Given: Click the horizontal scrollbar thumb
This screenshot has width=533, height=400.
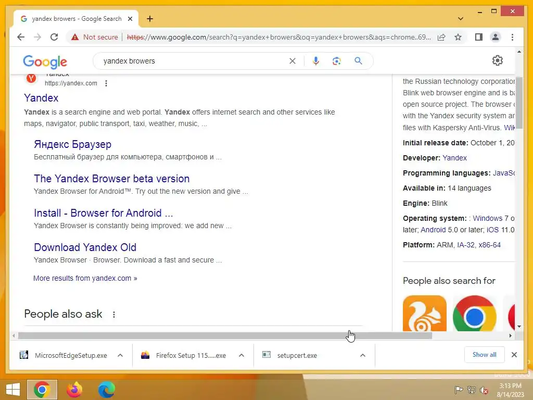Looking at the screenshot, I should tap(225, 336).
